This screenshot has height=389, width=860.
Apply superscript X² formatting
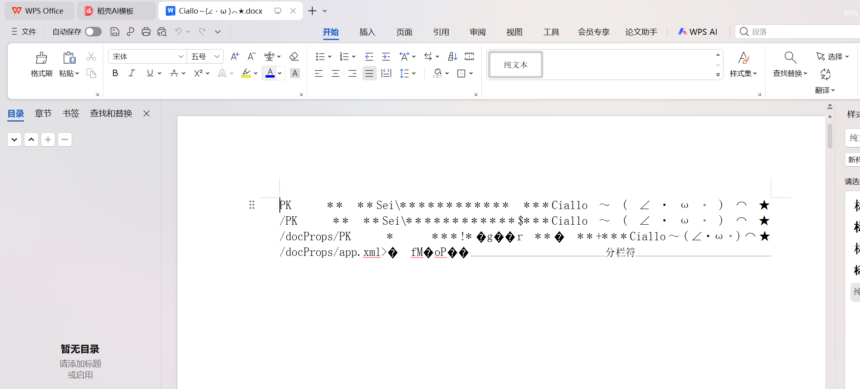[x=198, y=73]
